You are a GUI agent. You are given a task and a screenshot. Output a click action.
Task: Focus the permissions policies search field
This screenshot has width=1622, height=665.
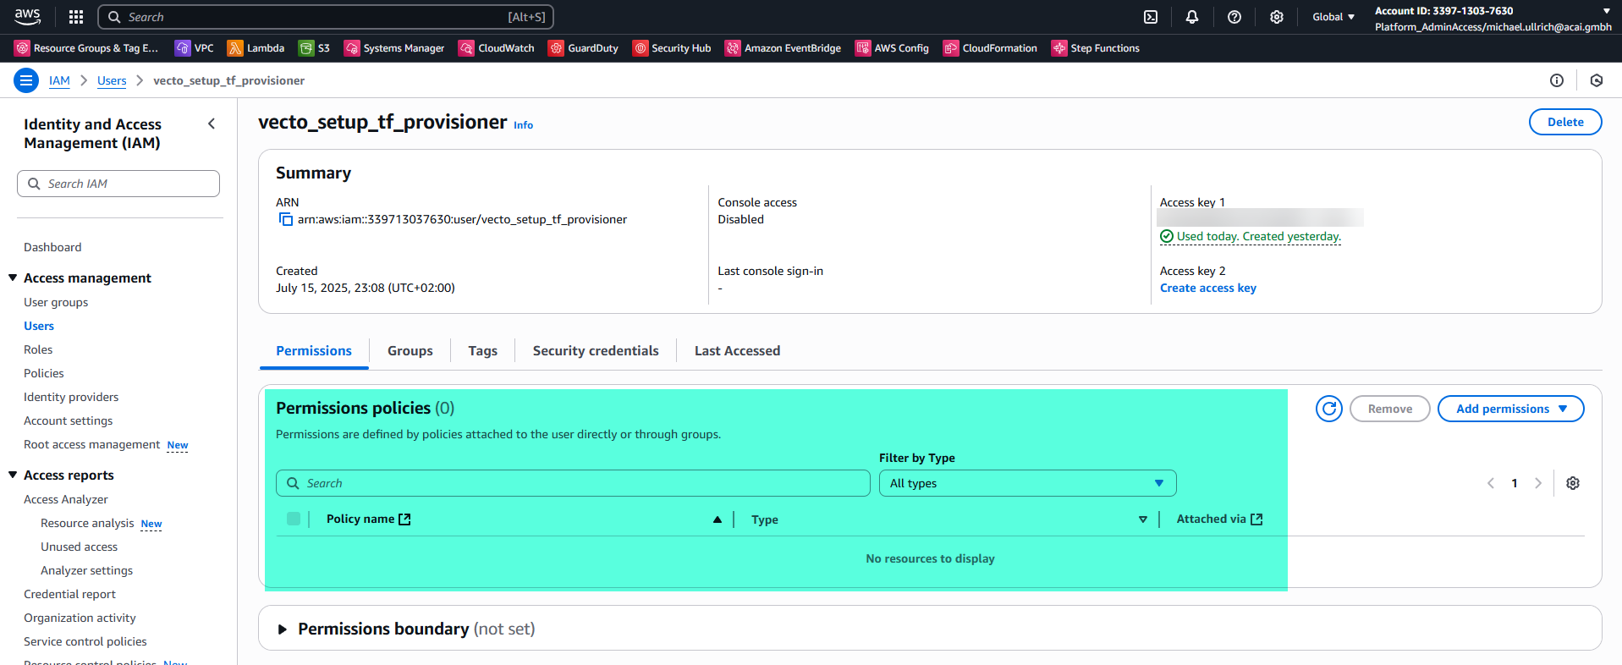pyautogui.click(x=573, y=483)
